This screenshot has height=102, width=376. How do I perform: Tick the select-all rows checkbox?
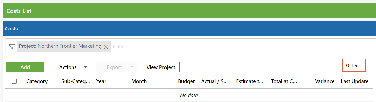[x=14, y=81]
